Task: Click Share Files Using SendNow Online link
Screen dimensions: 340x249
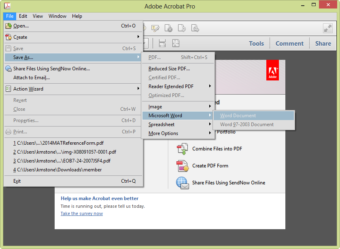Action: [x=229, y=183]
